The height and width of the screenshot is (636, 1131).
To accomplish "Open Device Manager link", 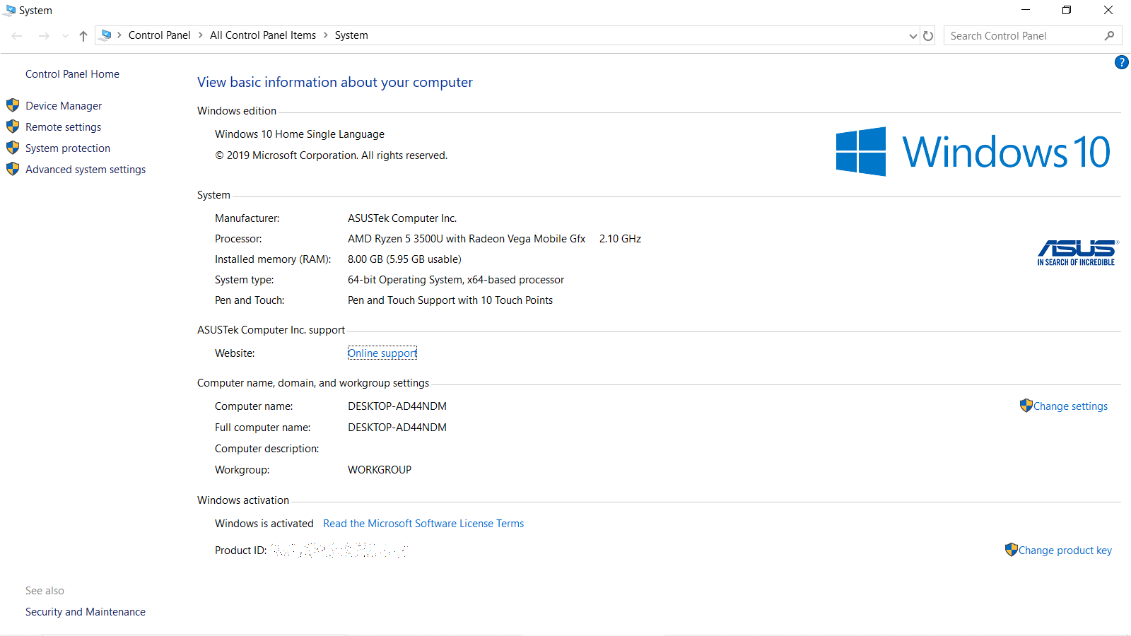I will 64,106.
